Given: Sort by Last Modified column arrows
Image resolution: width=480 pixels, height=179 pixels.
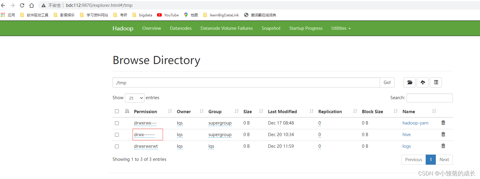Looking at the screenshot, I should pos(311,111).
